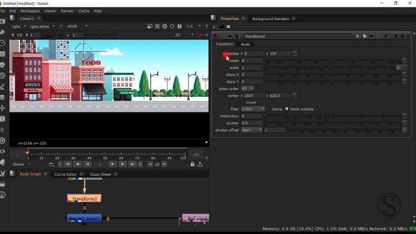
Task: Switch to the Curve Editor tab
Action: [x=65, y=174]
